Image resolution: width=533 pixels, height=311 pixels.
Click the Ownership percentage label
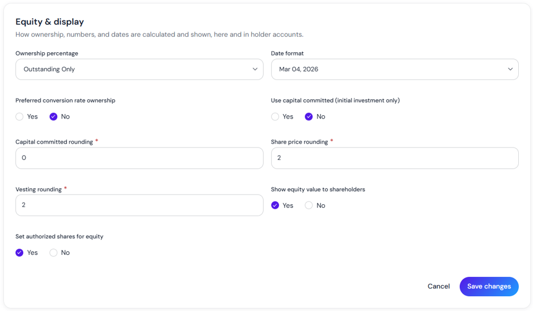click(x=46, y=53)
